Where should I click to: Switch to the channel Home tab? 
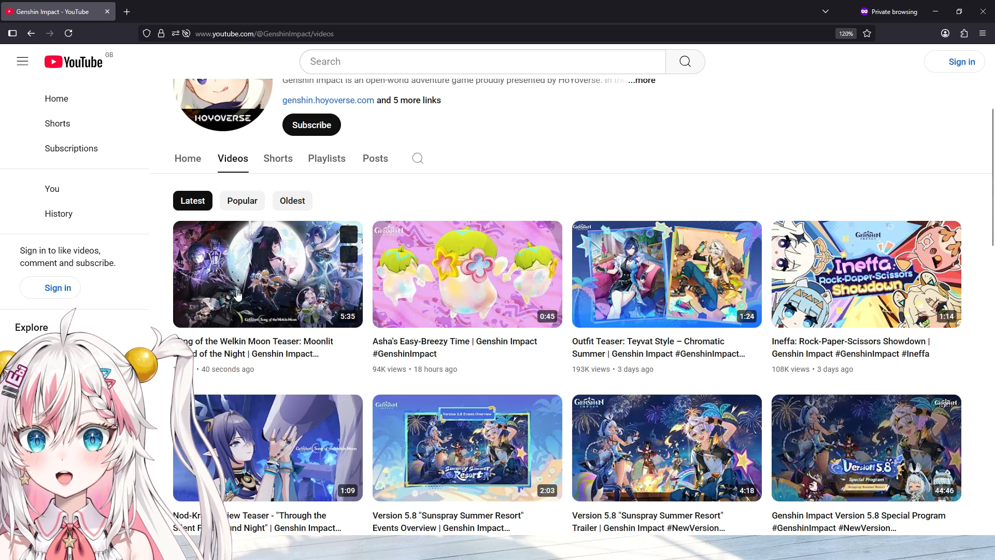(188, 159)
